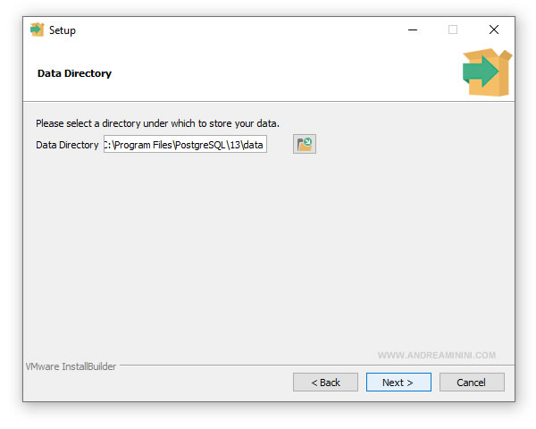Click the Setup installer icon in title bar
The height and width of the screenshot is (429, 536).
pyautogui.click(x=37, y=29)
